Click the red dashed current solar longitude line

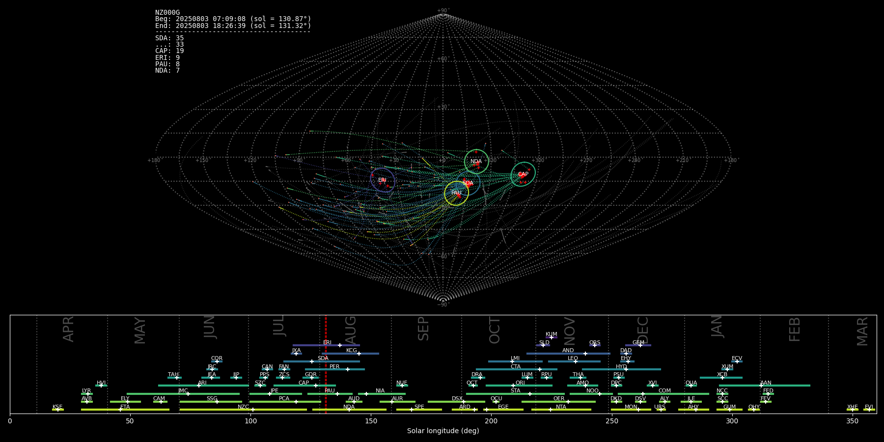point(326,364)
